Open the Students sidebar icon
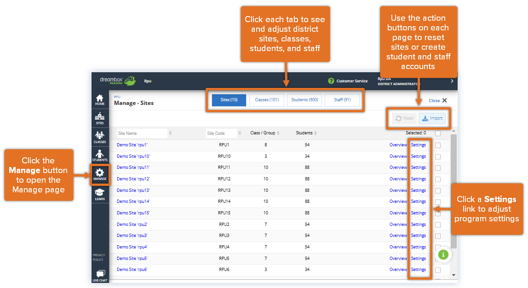The height and width of the screenshot is (288, 528). click(100, 156)
